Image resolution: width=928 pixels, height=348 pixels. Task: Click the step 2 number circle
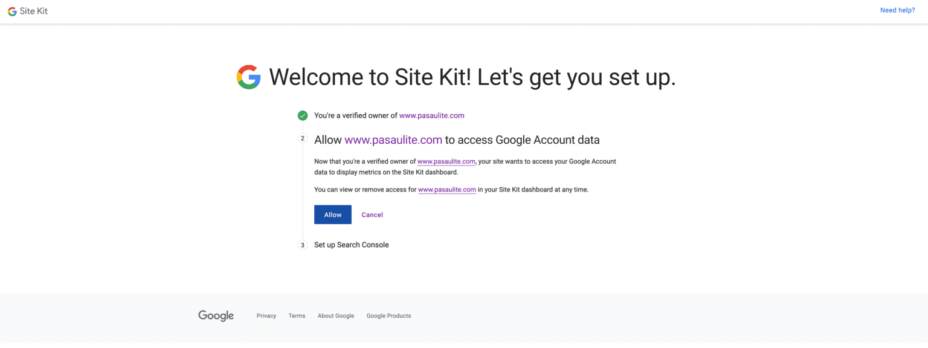pyautogui.click(x=302, y=138)
